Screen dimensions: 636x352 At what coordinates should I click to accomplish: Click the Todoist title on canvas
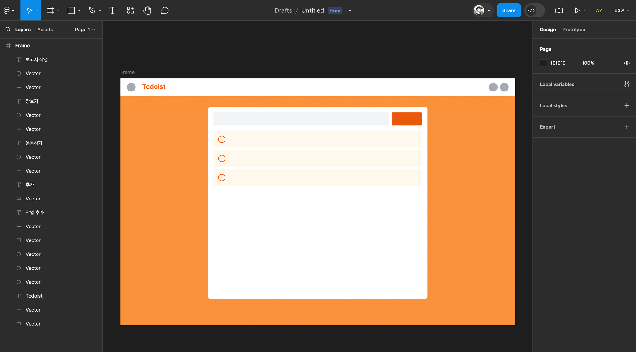(154, 87)
